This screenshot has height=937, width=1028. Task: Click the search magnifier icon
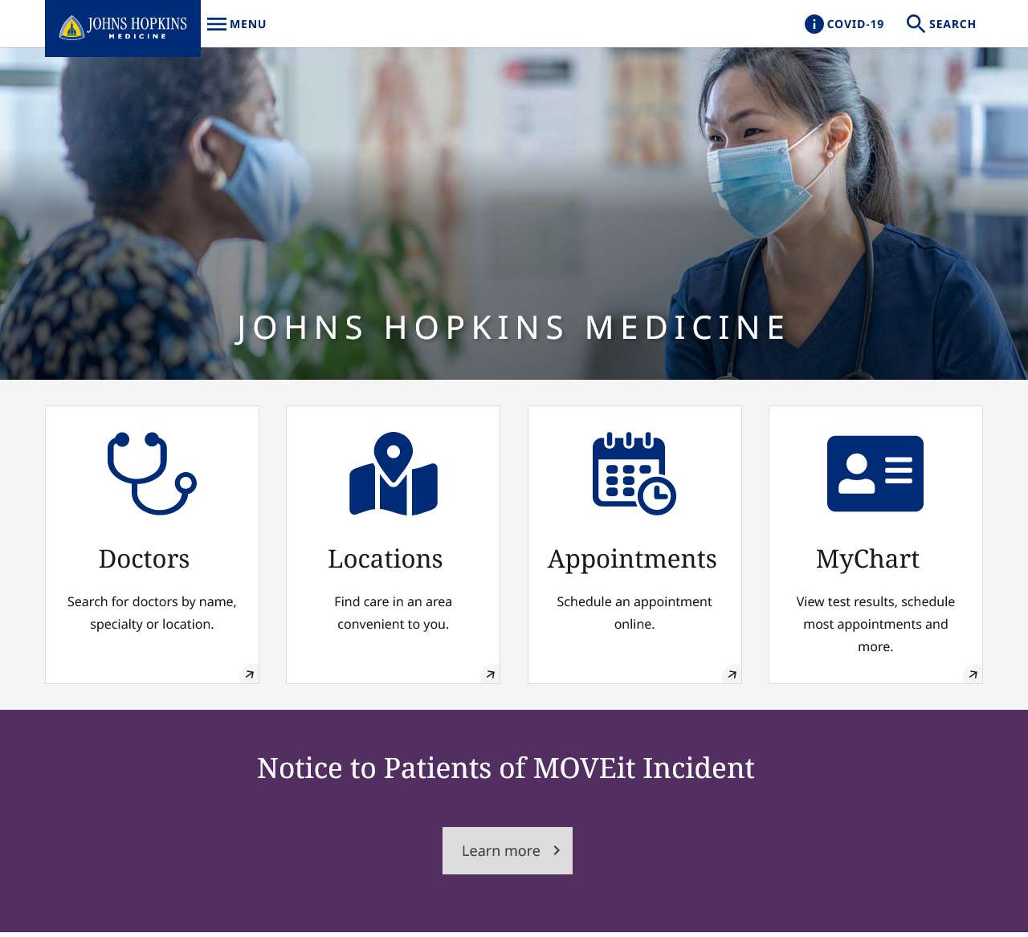(916, 24)
